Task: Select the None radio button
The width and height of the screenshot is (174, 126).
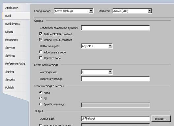Action: 41,93
